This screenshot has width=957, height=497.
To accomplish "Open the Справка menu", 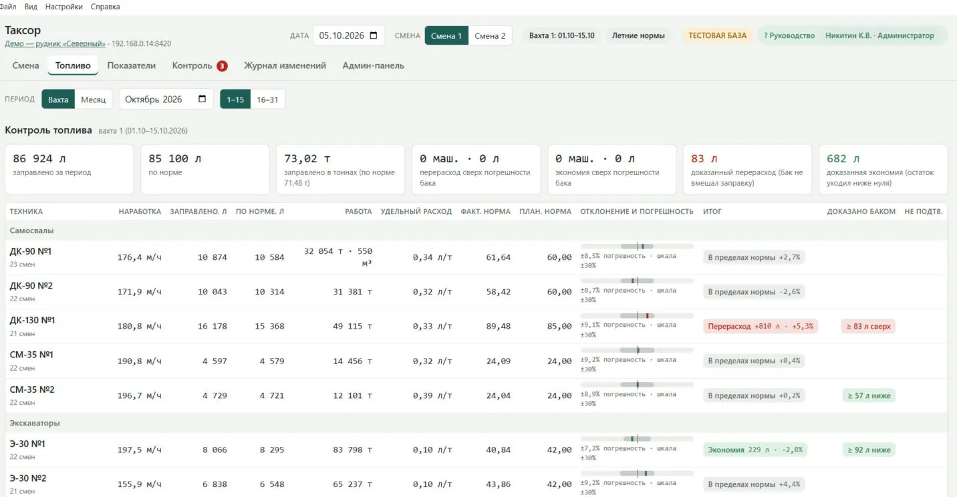I will (x=105, y=7).
